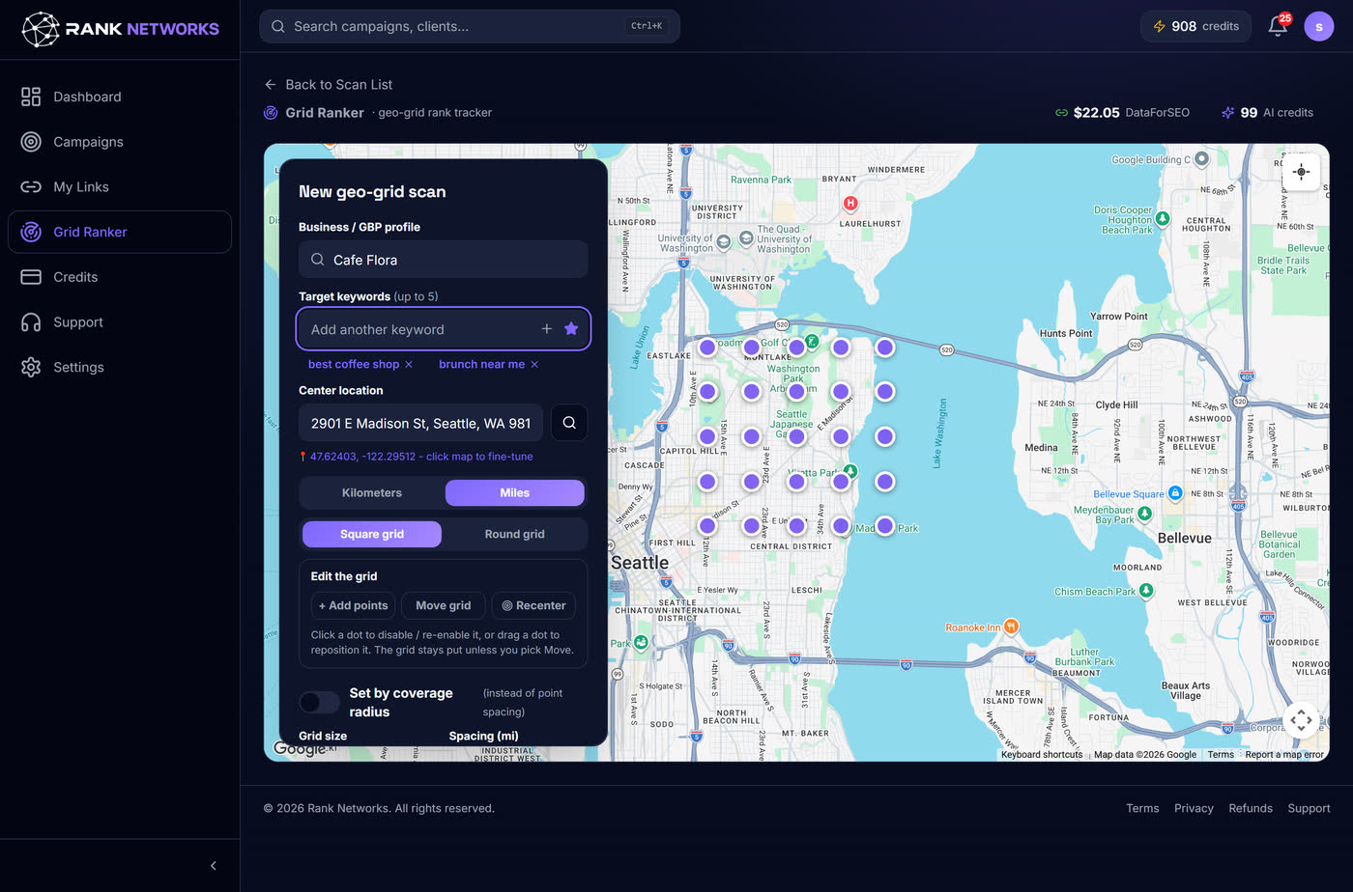Click the Chism Beach Park marker

(1146, 591)
